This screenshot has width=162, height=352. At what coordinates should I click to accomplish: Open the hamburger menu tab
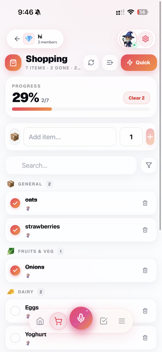pos(122,321)
